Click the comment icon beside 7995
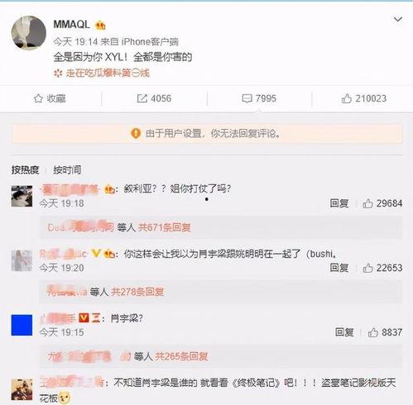413x405 pixels. click(x=247, y=98)
